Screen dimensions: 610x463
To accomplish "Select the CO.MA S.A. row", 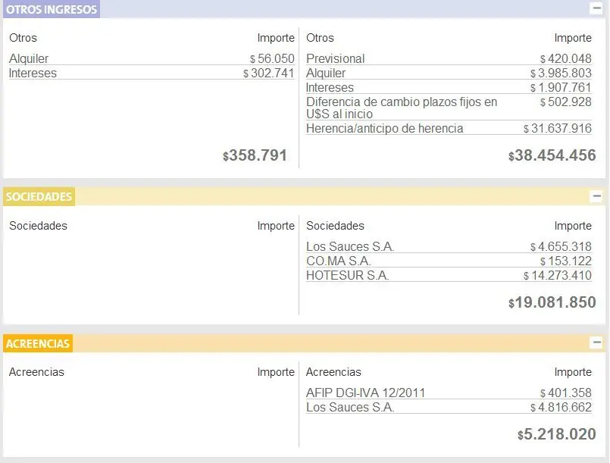I will 449,261.
